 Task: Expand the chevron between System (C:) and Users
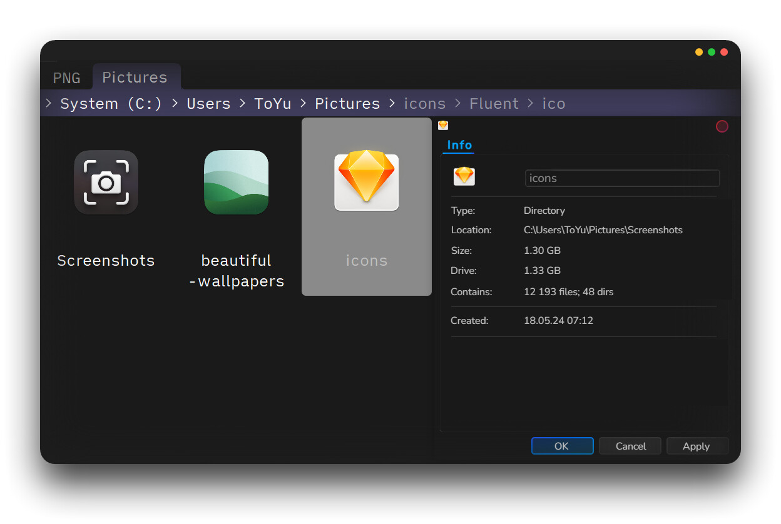175,103
